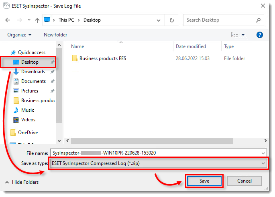275x197 pixels.
Task: Close the Save Log File dialog
Action: pyautogui.click(x=263, y=6)
